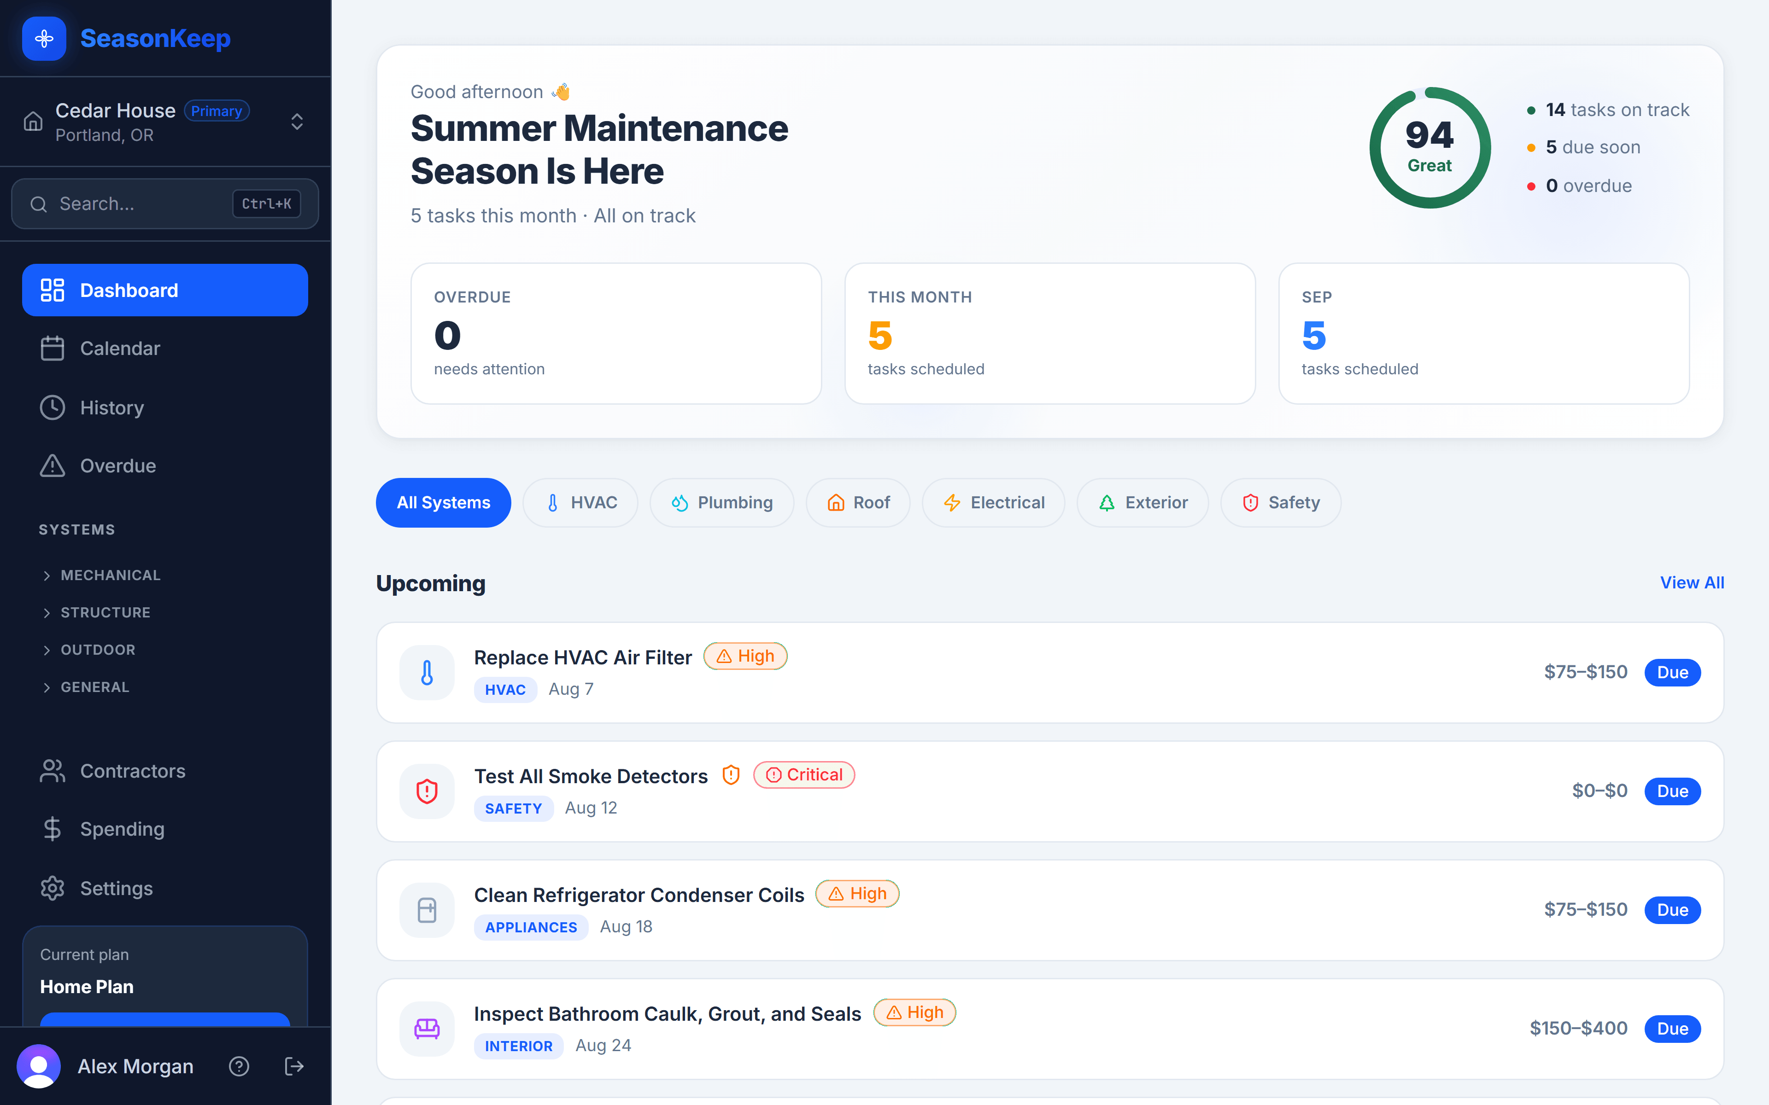Screen dimensions: 1769x1105
Task: Click the Critical badge on Smoke Detectors
Action: point(804,775)
